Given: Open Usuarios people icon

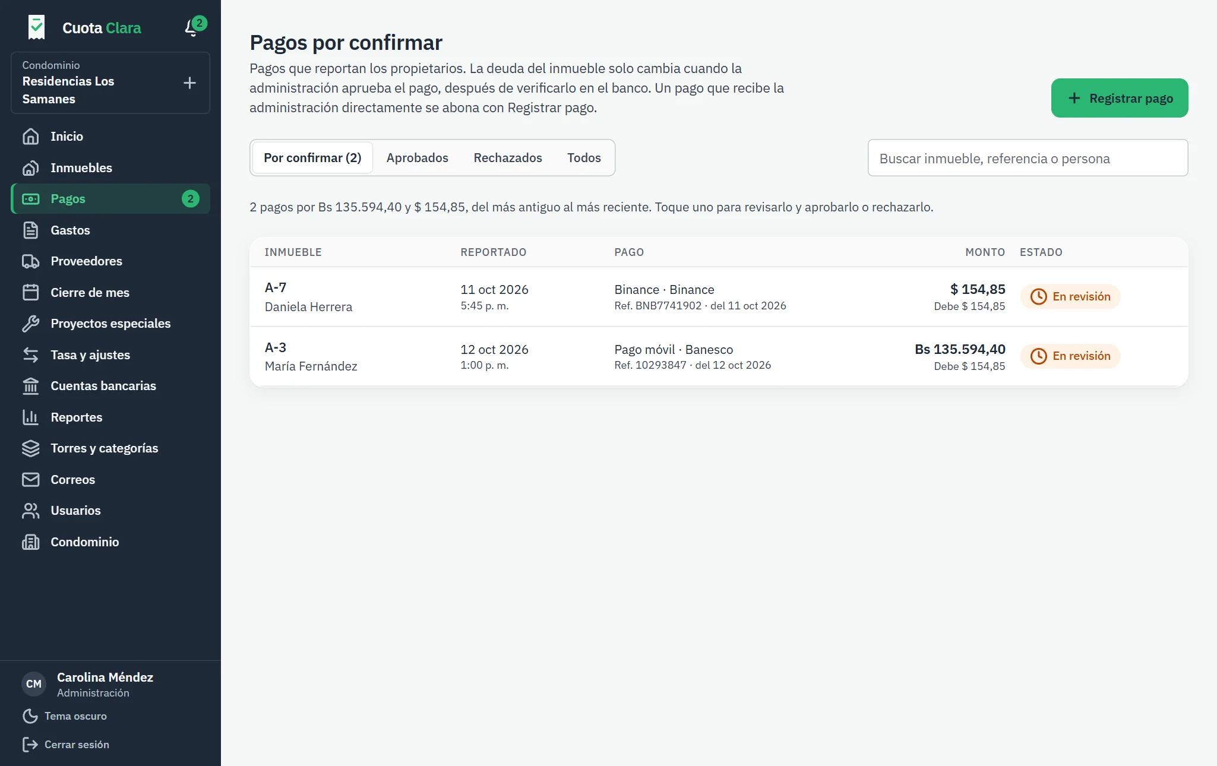Looking at the screenshot, I should tap(31, 511).
